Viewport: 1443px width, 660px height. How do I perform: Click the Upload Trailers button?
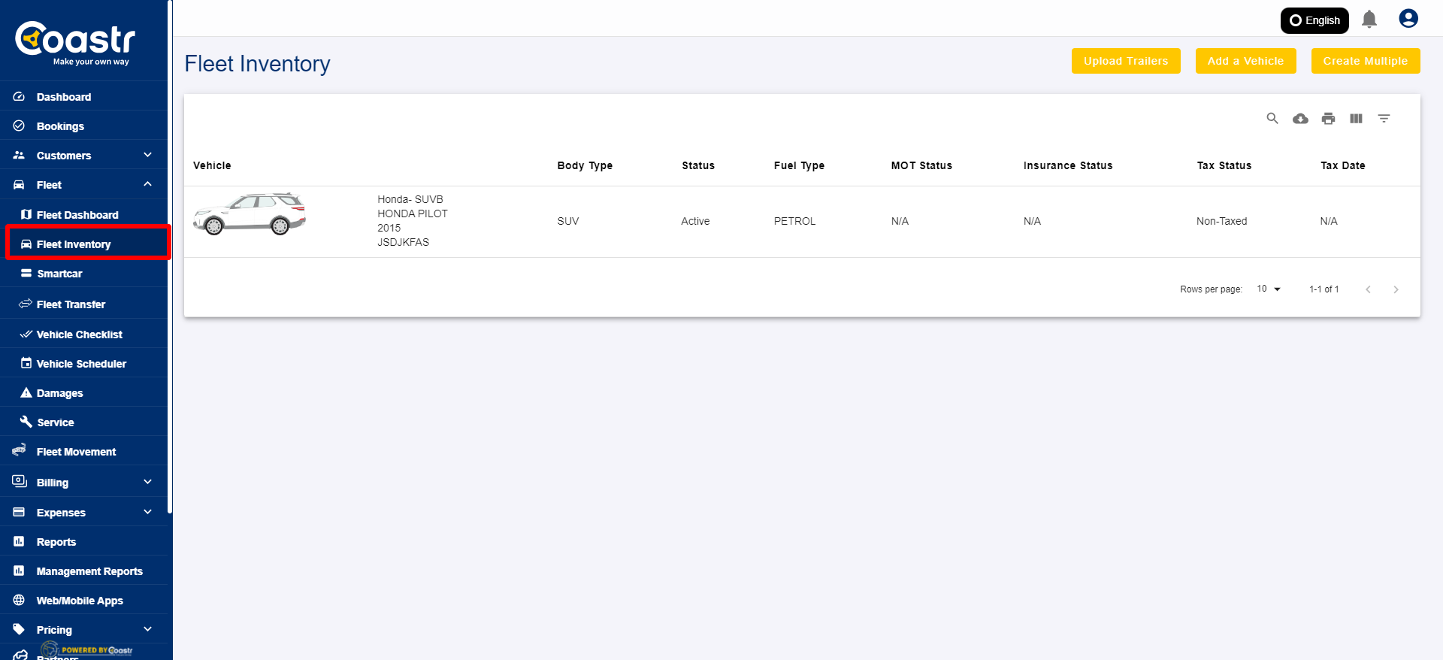pos(1125,61)
